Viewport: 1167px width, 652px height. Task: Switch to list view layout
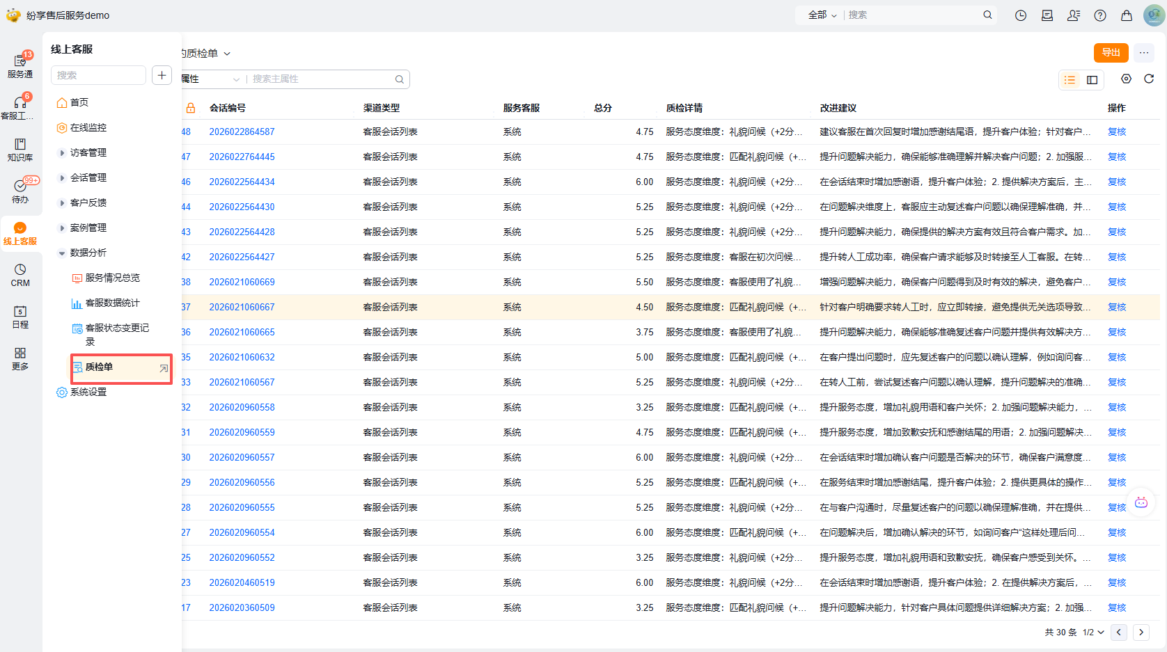[1070, 80]
